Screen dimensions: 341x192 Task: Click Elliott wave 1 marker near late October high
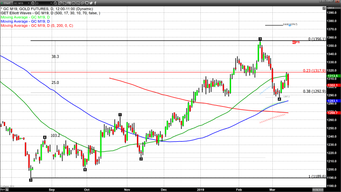pyautogui.click(x=120, y=115)
